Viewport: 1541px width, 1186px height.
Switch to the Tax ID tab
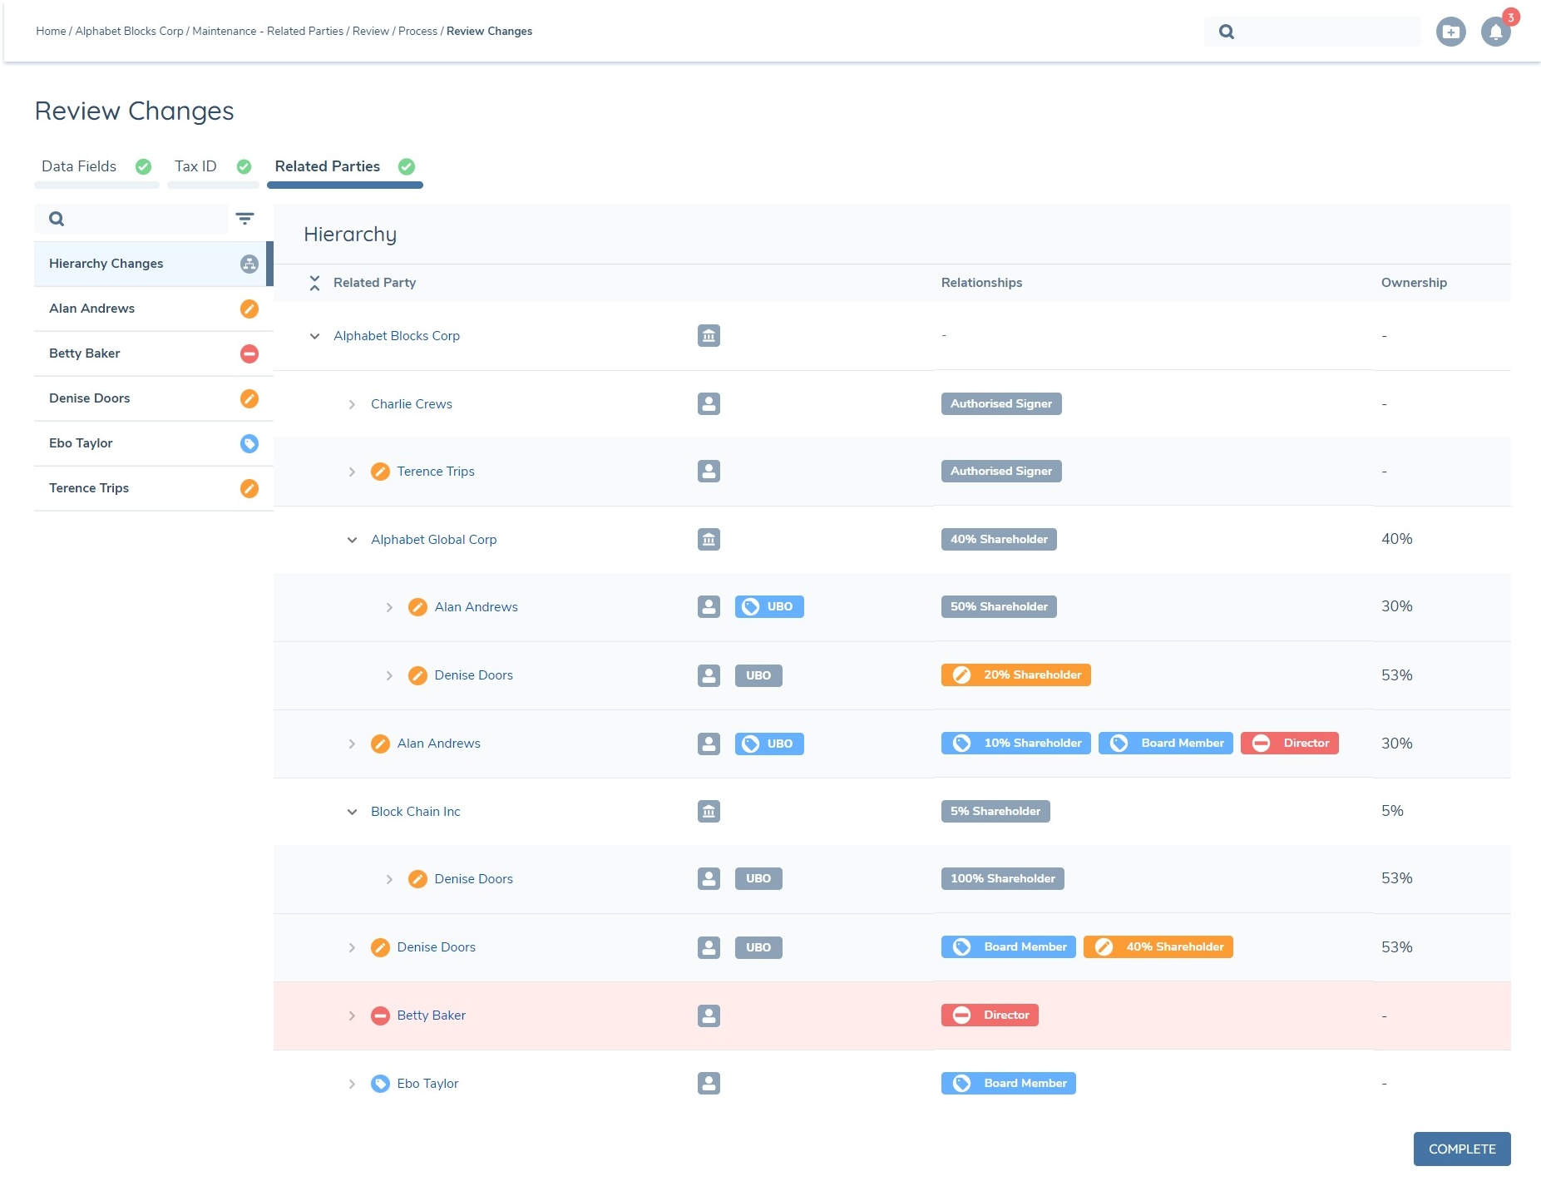coord(195,166)
